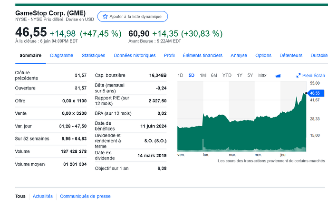The height and width of the screenshot is (208, 328).
Task: Click the BPA (sur 12 mois) label
Action: coord(113,113)
